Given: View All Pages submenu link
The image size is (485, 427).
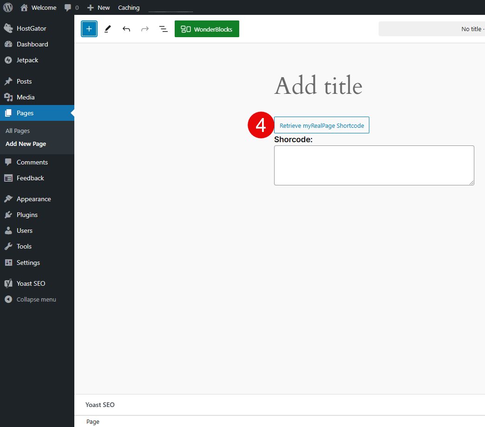Looking at the screenshot, I should coord(18,131).
